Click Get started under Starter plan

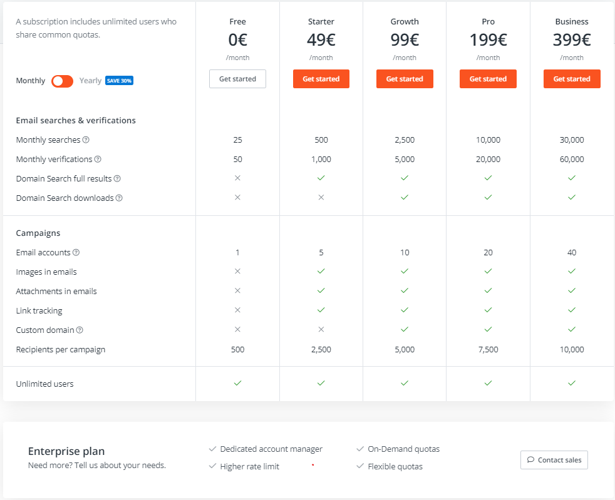tap(321, 79)
